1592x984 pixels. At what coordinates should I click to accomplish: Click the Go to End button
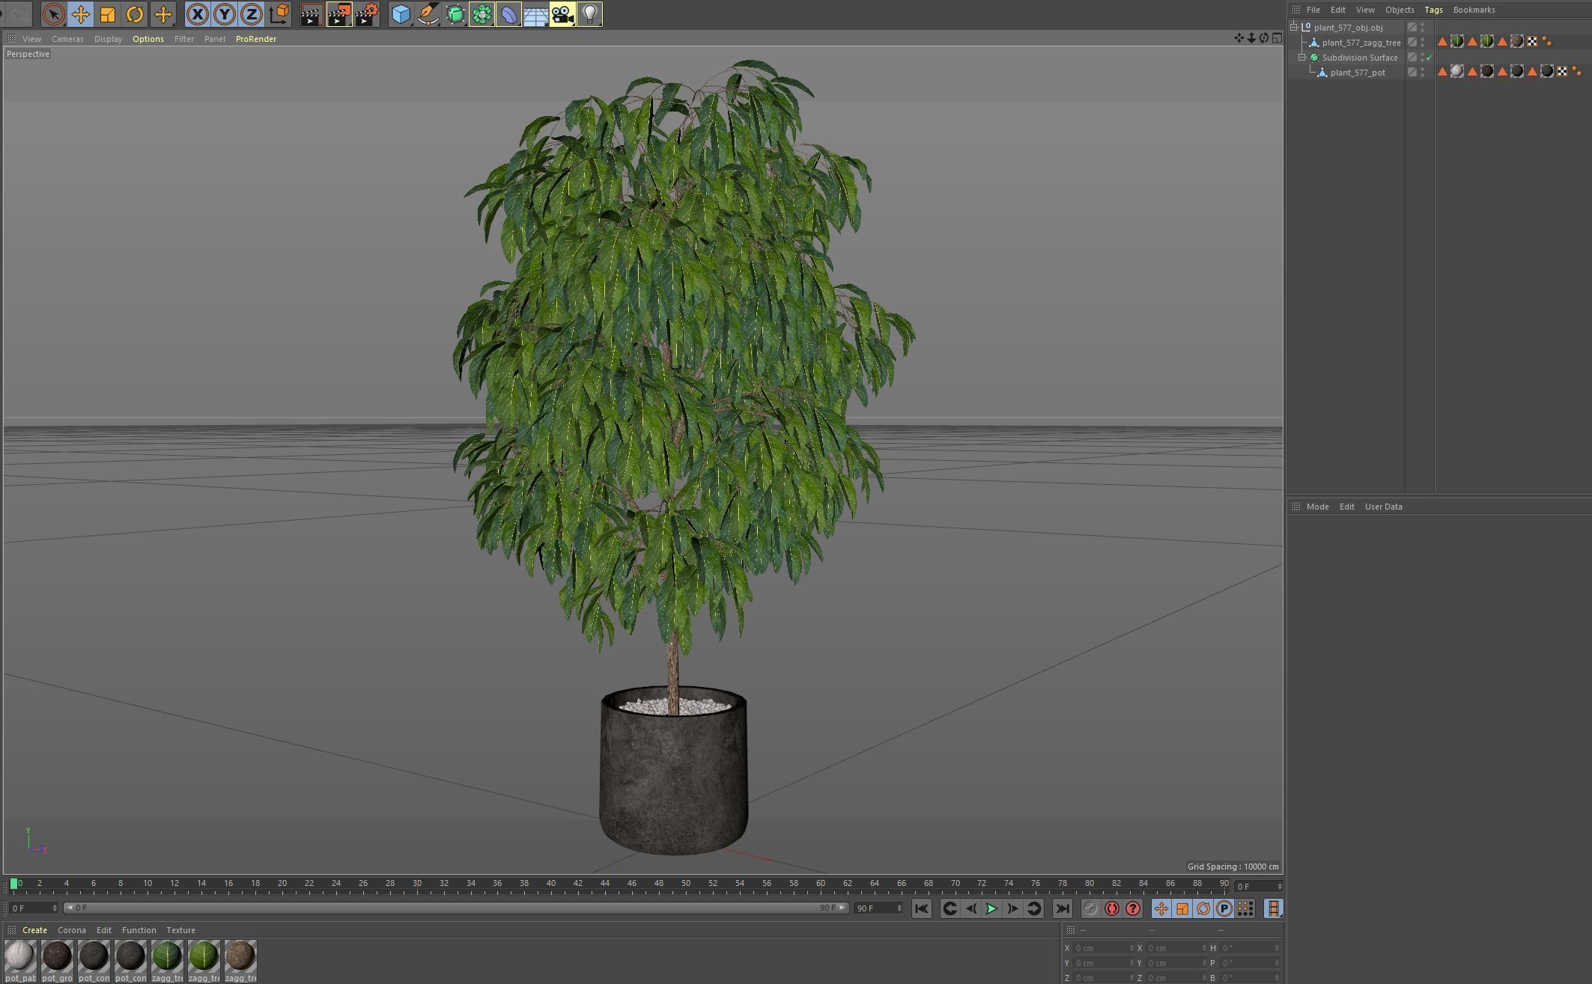coord(1062,908)
